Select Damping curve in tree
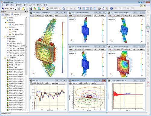151x116 pixels. (x=12, y=41)
